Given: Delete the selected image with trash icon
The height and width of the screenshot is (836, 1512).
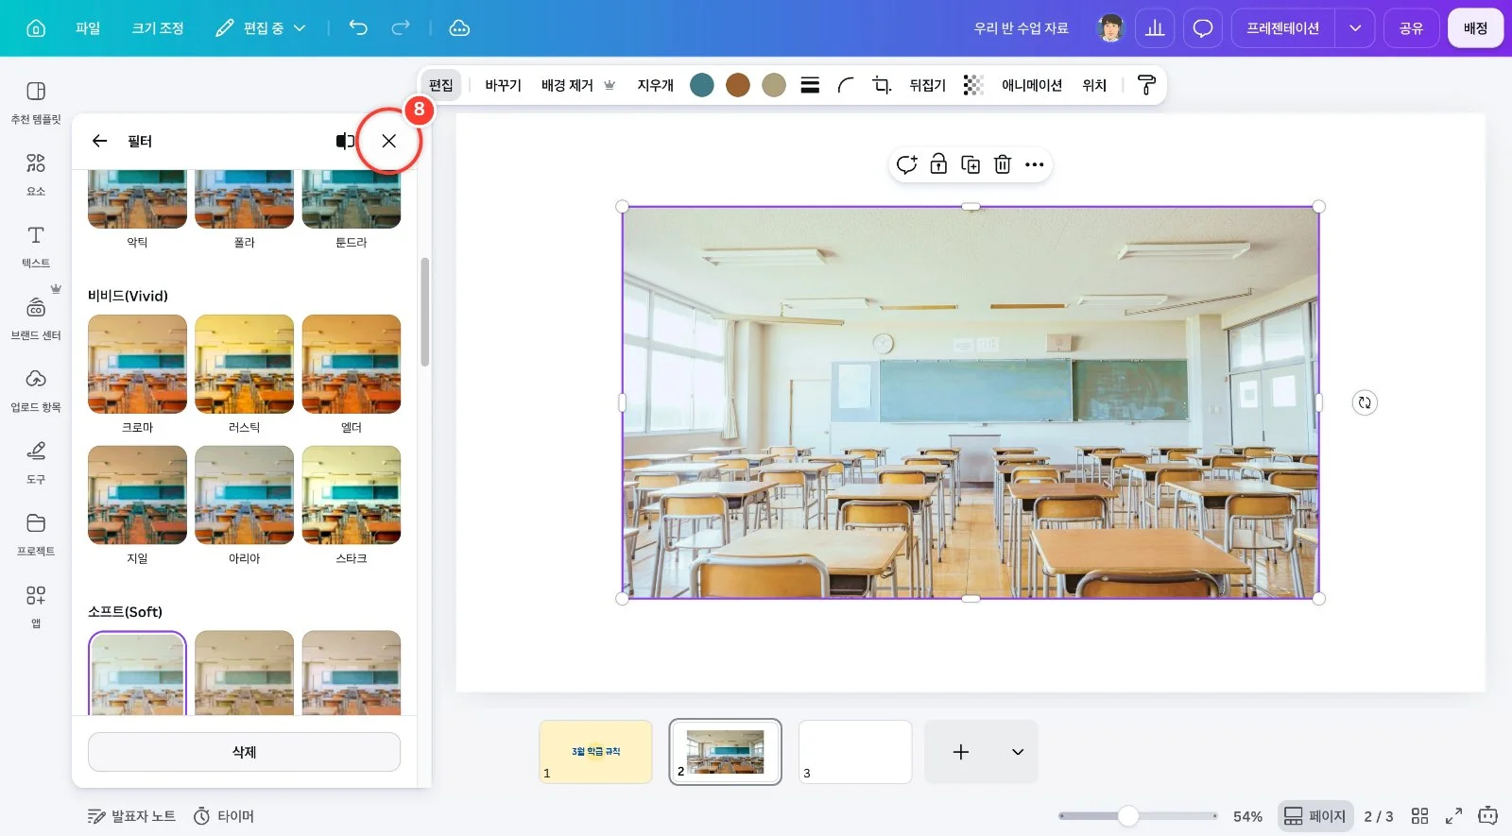Looking at the screenshot, I should [1003, 164].
